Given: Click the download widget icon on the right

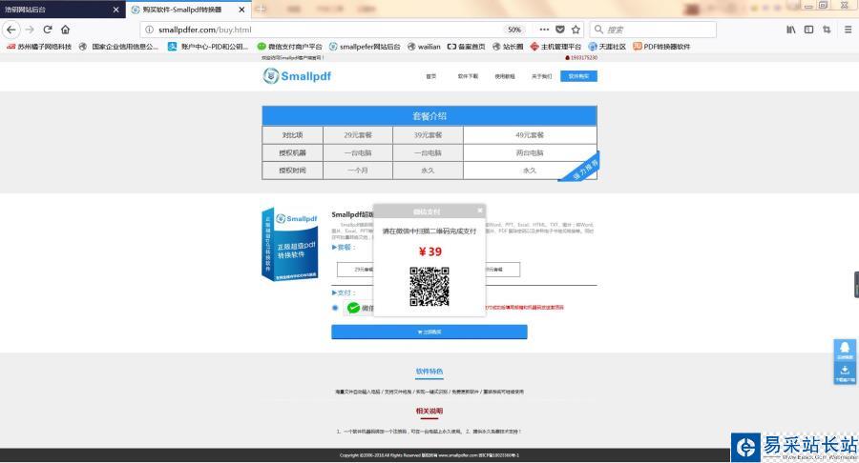Looking at the screenshot, I should pos(845,373).
